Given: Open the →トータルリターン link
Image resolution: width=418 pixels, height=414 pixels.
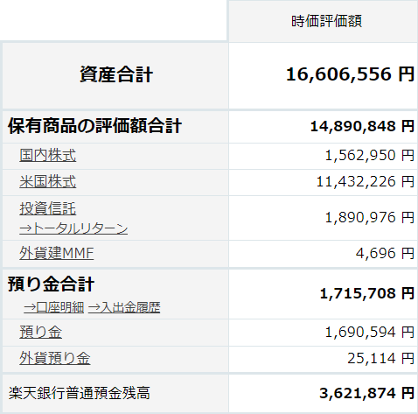Looking at the screenshot, I should (x=73, y=228).
